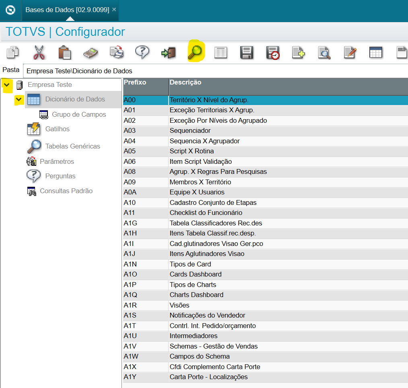Select the Cfdi Complemento Carta Porte row

click(x=266, y=367)
